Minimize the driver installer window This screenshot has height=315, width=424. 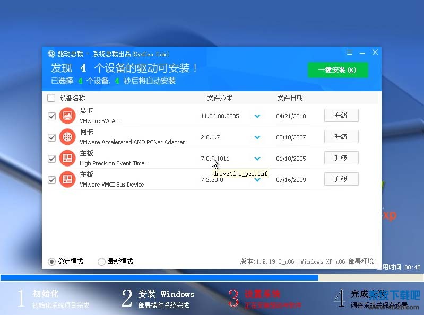362,53
